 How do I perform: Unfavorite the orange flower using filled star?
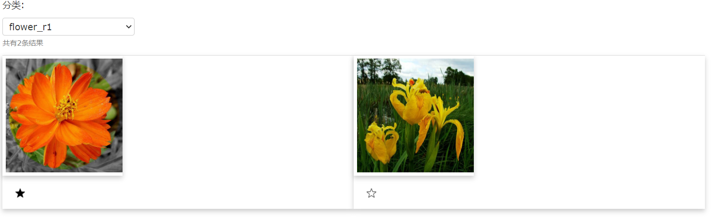point(20,193)
